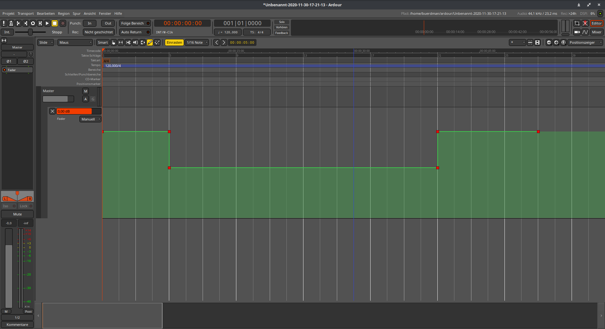Open the Slide edit mode dropdown
605x329 pixels.
[46, 42]
